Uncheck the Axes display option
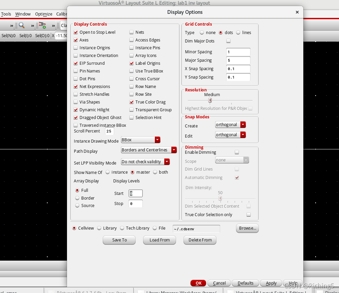The image size is (339, 293). click(x=76, y=40)
